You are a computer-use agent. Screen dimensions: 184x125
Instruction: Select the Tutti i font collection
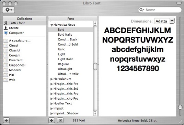coord(25,23)
